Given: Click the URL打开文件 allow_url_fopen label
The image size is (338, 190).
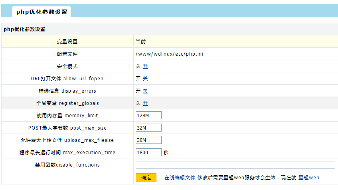Looking at the screenshot, I should 67,79.
